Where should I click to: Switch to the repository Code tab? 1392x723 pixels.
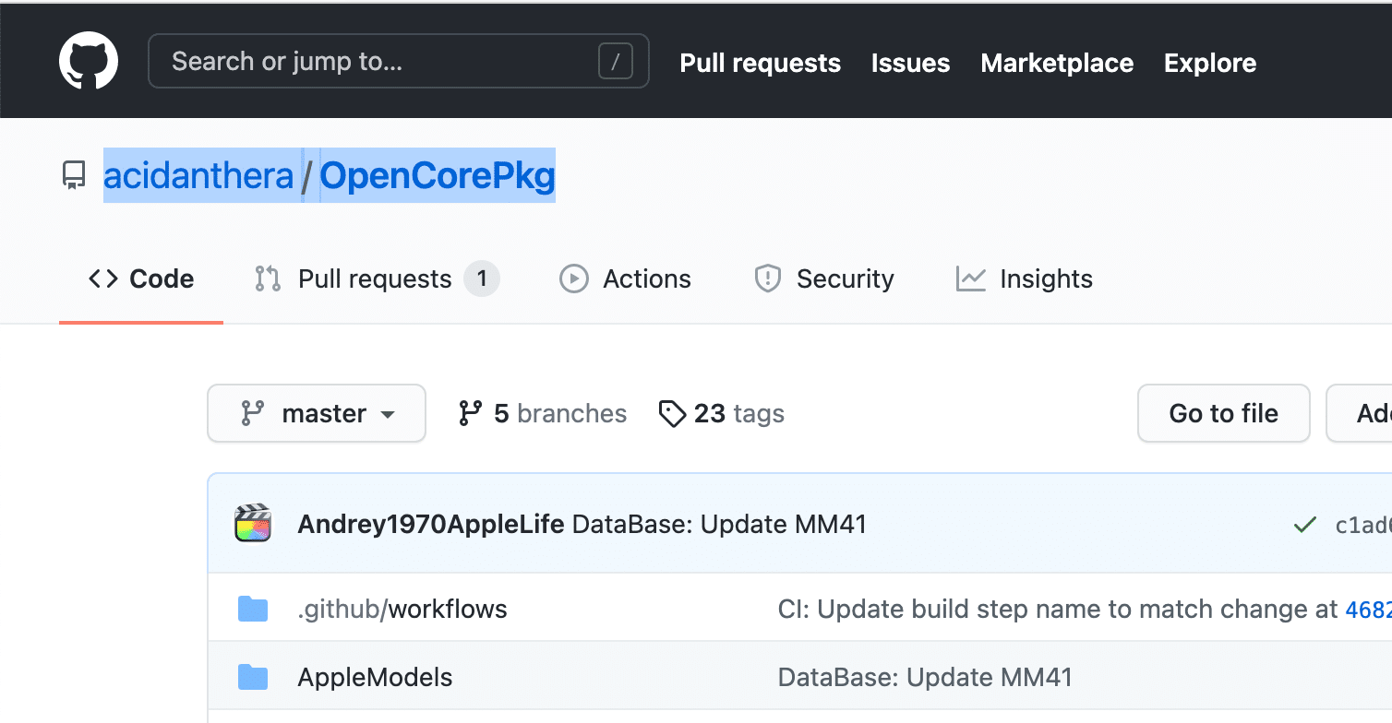(141, 279)
